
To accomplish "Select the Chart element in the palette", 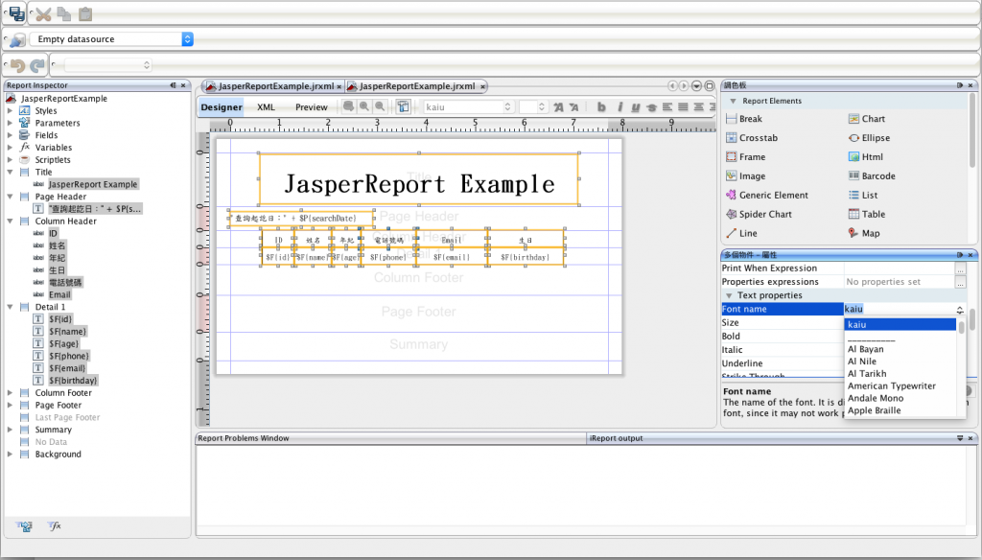I will click(867, 119).
